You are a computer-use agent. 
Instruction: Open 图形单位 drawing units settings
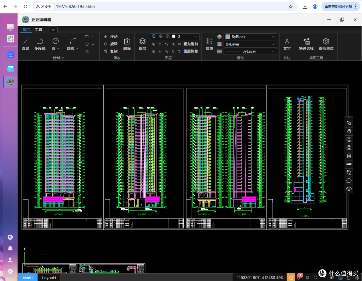(326, 44)
